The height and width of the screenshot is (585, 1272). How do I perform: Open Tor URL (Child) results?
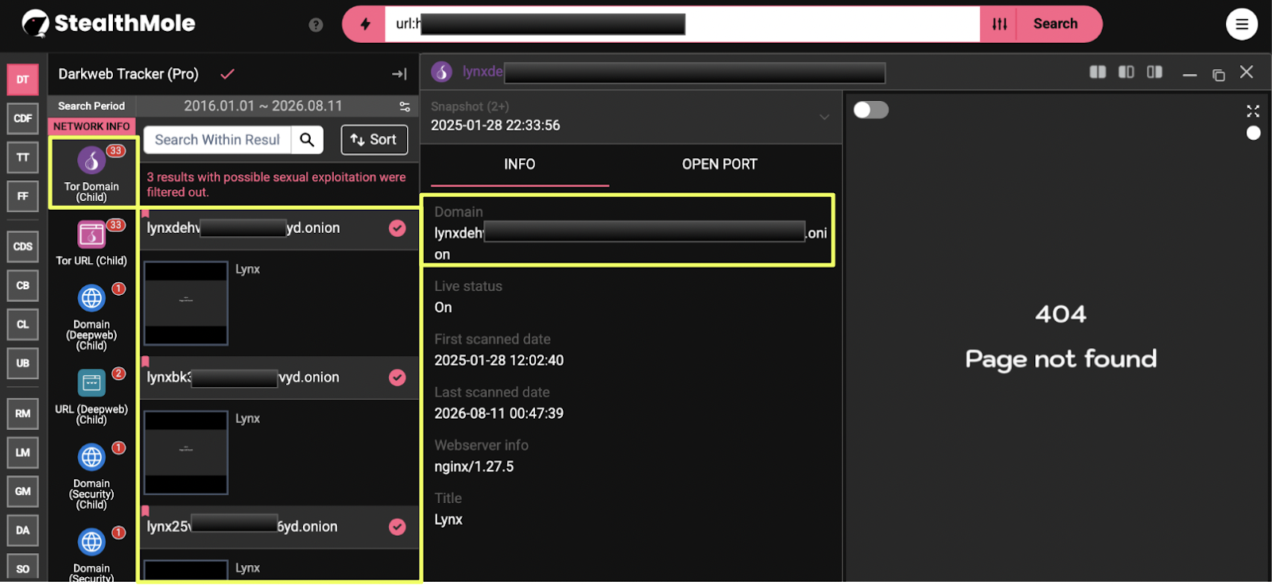coord(92,242)
